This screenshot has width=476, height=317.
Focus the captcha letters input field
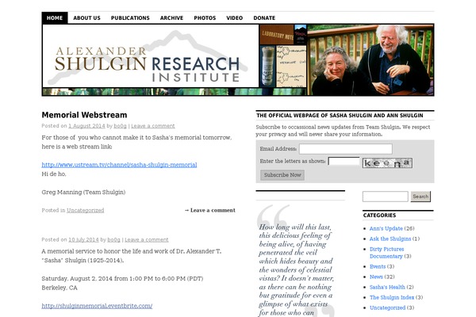(x=344, y=162)
